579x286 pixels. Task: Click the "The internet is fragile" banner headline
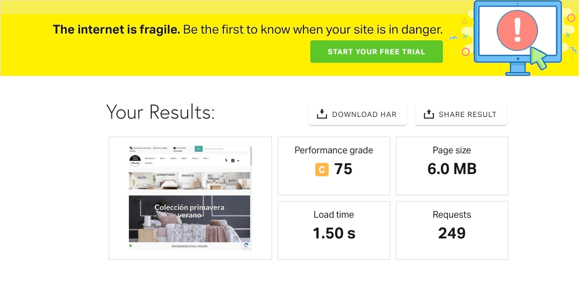116,30
